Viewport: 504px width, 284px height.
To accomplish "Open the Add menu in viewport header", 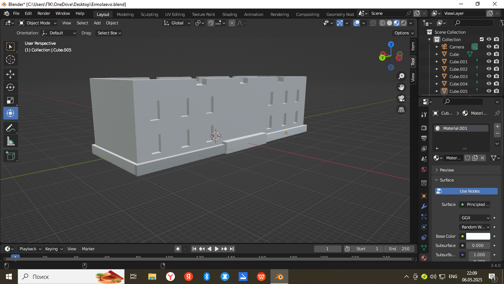I will pos(97,23).
